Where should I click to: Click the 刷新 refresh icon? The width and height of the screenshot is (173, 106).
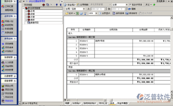point(129,9)
